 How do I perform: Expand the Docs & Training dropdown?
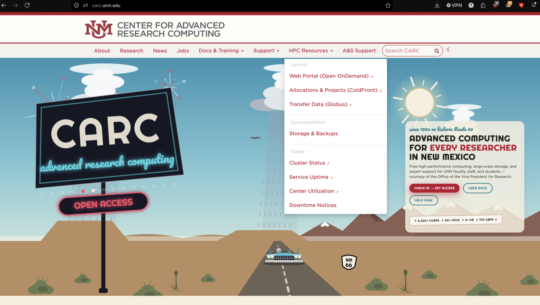(x=221, y=51)
